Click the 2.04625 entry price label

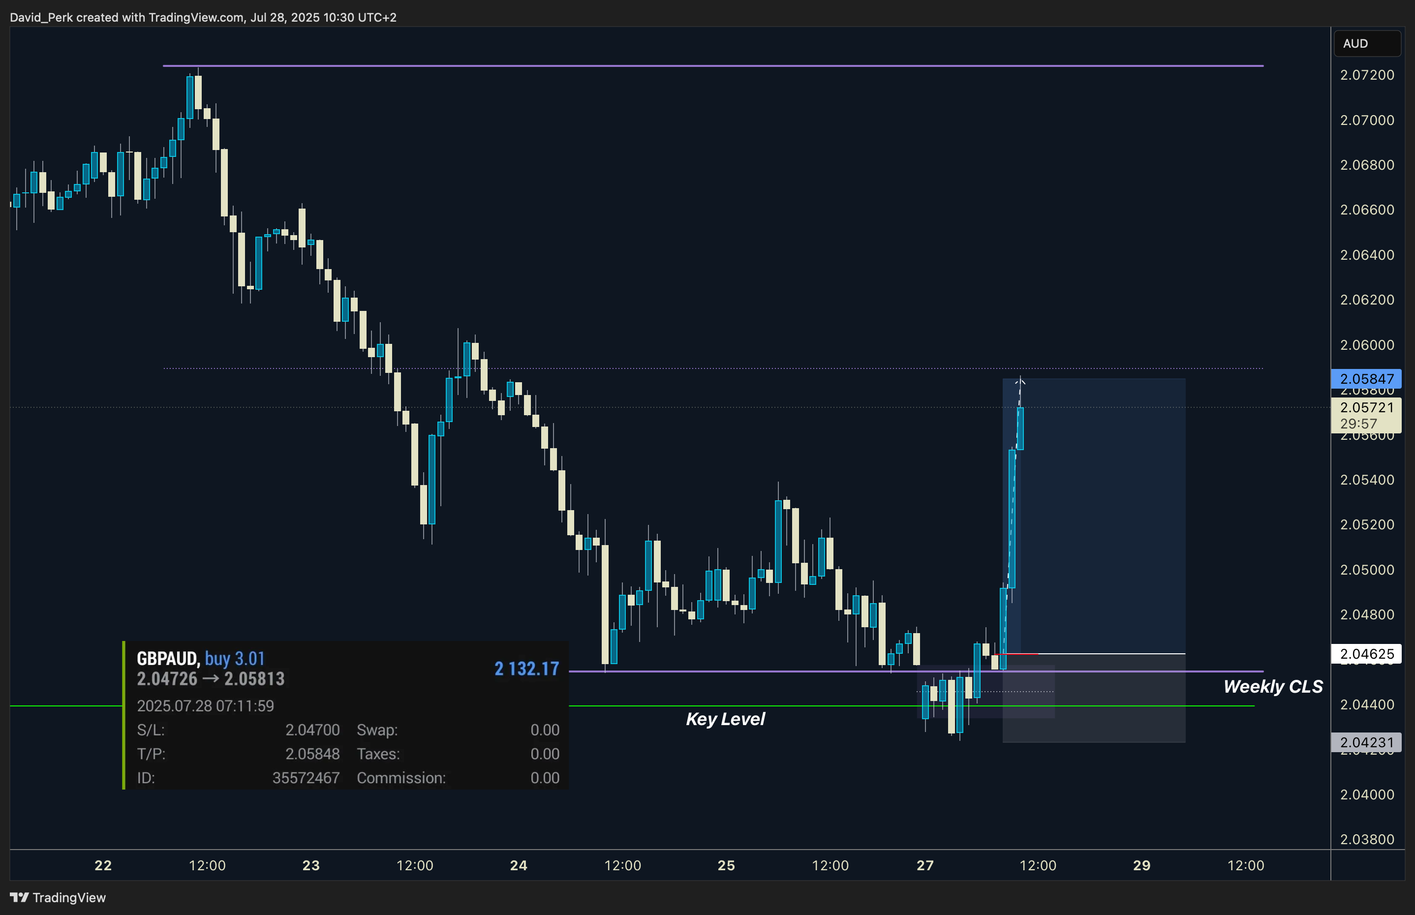click(1366, 654)
